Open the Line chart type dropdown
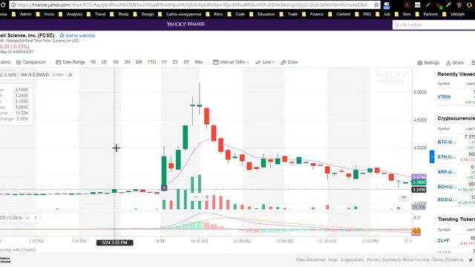Image resolution: width=475 pixels, height=267 pixels. coord(265,62)
